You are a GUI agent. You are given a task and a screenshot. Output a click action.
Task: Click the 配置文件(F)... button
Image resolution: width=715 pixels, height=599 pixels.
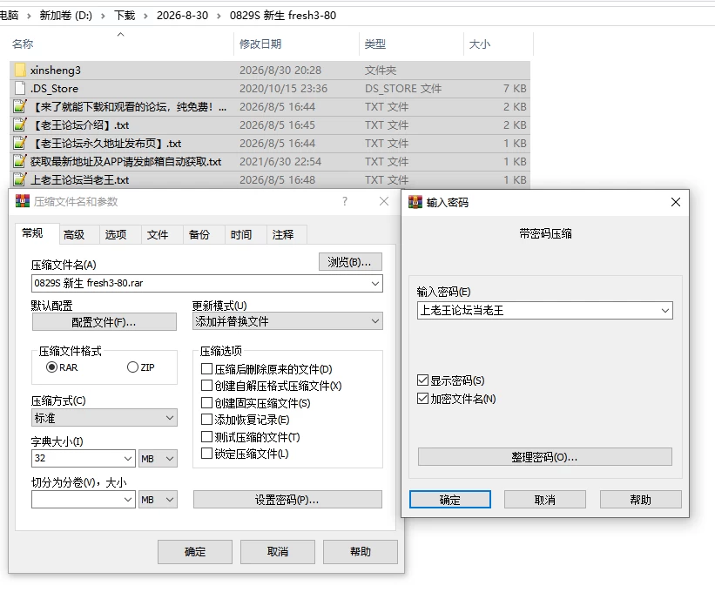(104, 322)
